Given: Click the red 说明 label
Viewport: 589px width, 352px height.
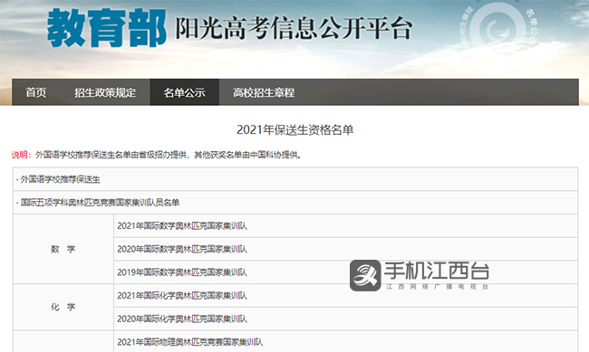Looking at the screenshot, I should point(21,155).
